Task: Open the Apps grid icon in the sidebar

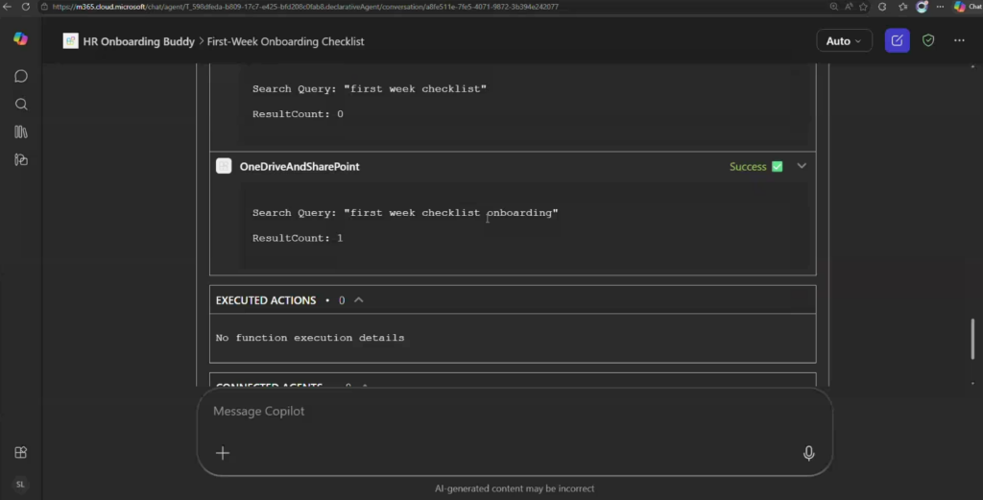Action: coord(20,452)
